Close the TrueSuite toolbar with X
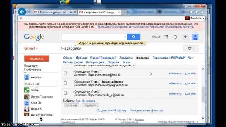226x127 pixels. pyautogui.click(x=21, y=18)
